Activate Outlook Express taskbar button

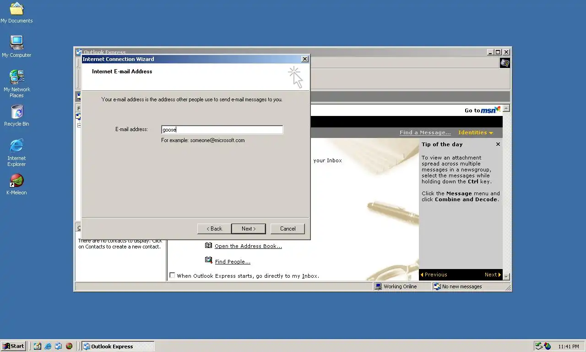[118, 346]
